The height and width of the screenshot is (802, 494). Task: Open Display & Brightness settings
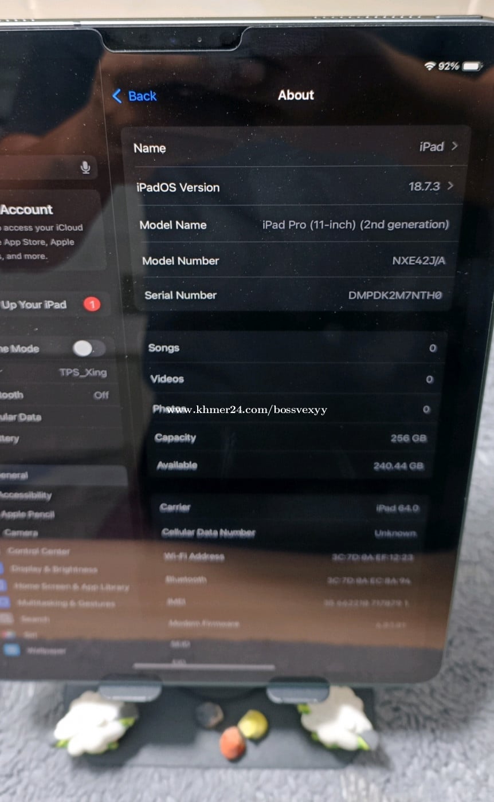point(54,569)
